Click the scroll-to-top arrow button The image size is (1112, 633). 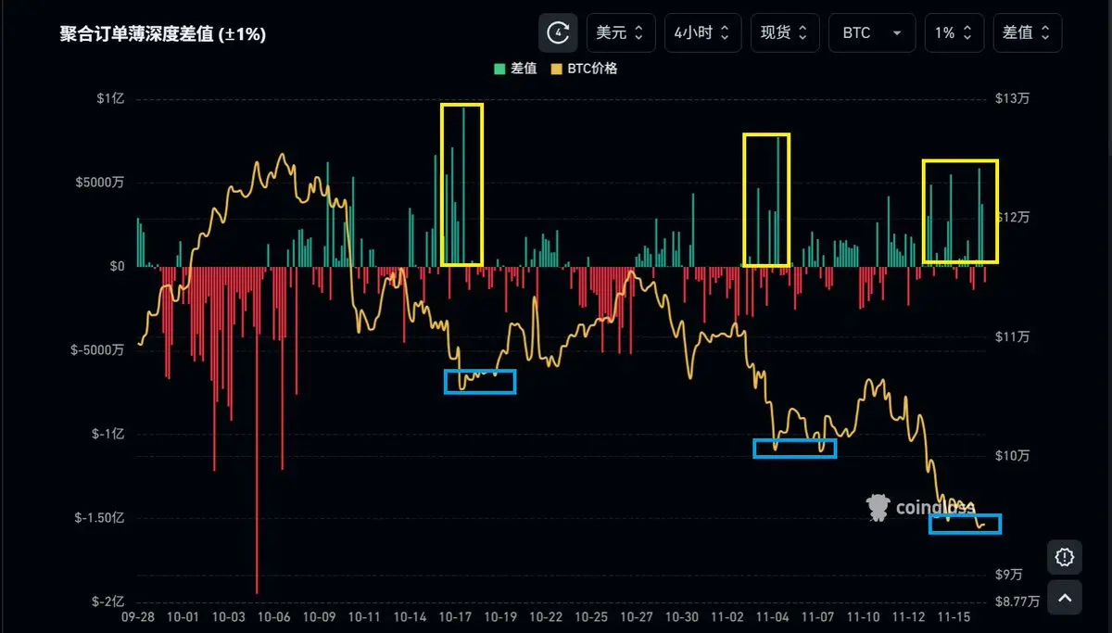click(1065, 599)
